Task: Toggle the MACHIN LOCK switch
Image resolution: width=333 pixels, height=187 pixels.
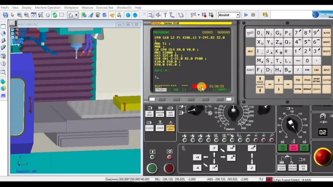Action: pyautogui.click(x=160, y=114)
